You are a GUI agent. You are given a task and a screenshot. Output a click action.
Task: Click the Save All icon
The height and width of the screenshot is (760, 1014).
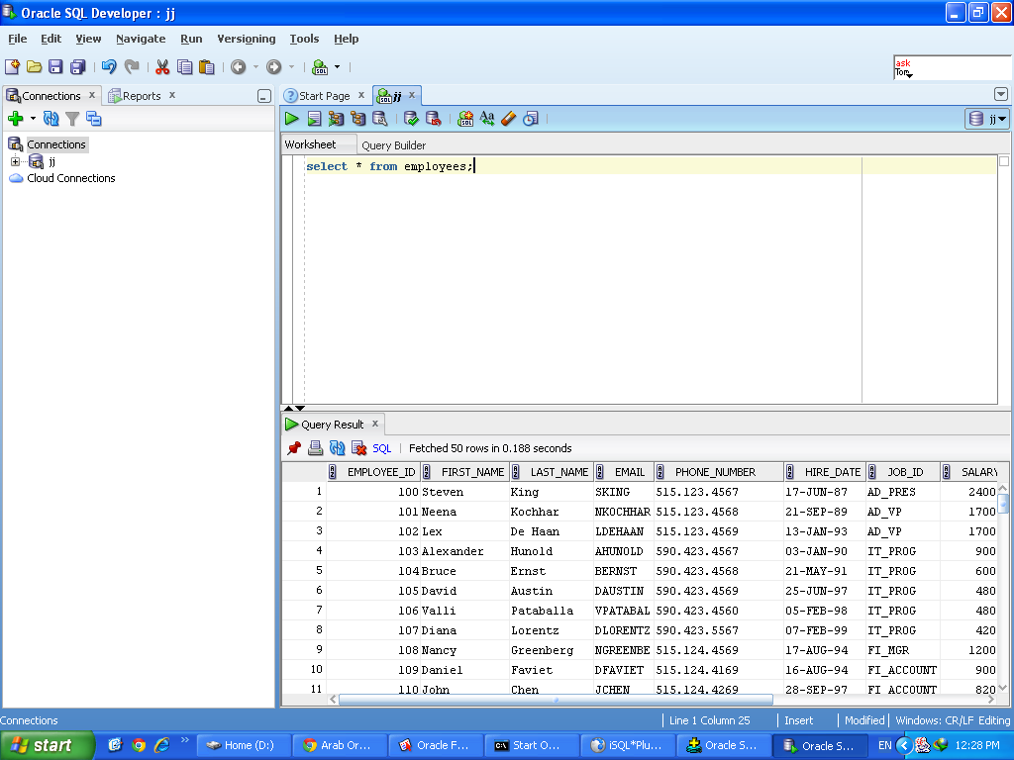point(77,67)
